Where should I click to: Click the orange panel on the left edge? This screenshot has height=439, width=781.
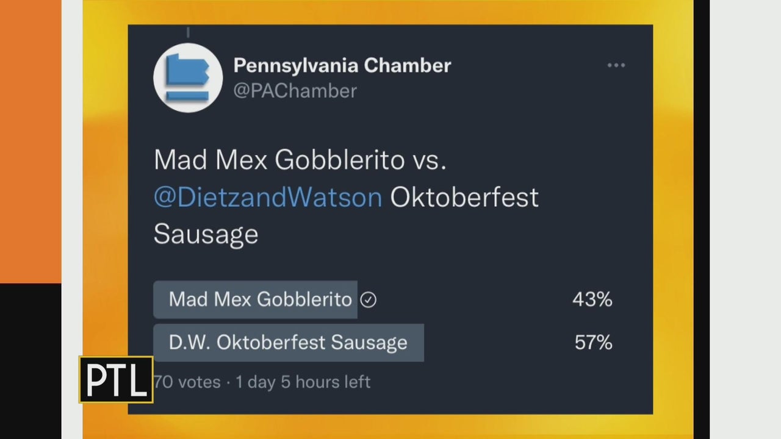[31, 140]
